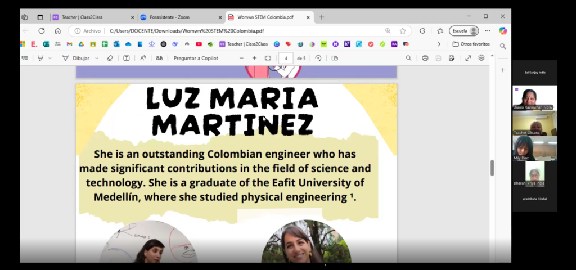
Task: Expand the bookmarks bar overflow chevron
Action: point(439,44)
